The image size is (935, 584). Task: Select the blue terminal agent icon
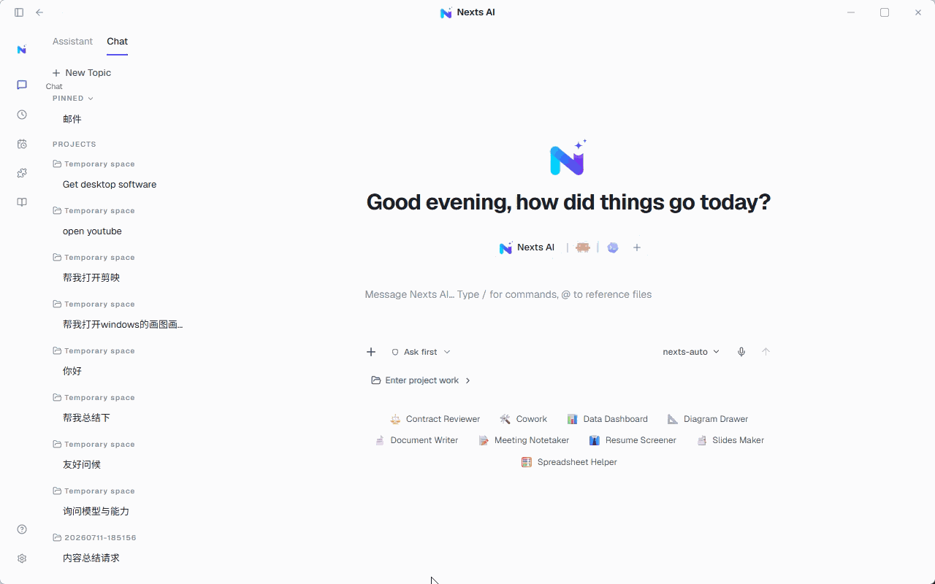[x=613, y=247]
